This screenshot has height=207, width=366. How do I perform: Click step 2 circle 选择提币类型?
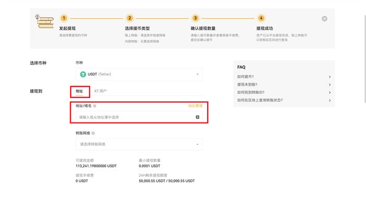pos(130,18)
